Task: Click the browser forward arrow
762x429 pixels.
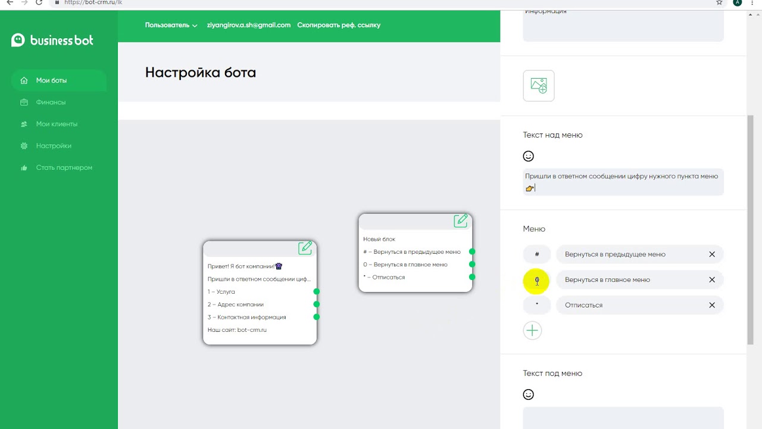Action: click(24, 2)
